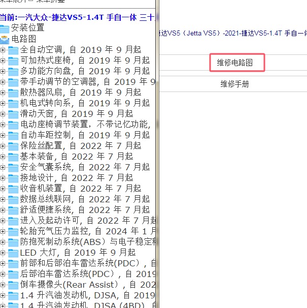Click folder icon beside 倒车摄像头
The width and height of the screenshot is (307, 308).
(13, 285)
